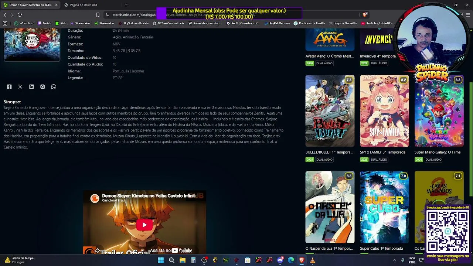Open the Super Mario Galaxy movie poster
The width and height of the screenshot is (473, 266).
[439, 111]
